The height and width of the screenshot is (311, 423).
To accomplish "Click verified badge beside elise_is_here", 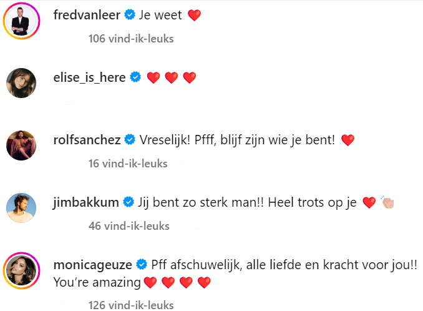I will pos(136,77).
